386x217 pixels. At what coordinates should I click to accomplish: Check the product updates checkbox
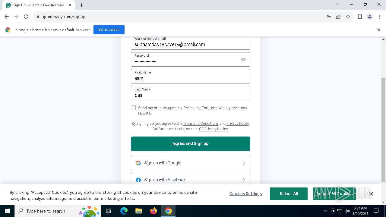(x=133, y=108)
